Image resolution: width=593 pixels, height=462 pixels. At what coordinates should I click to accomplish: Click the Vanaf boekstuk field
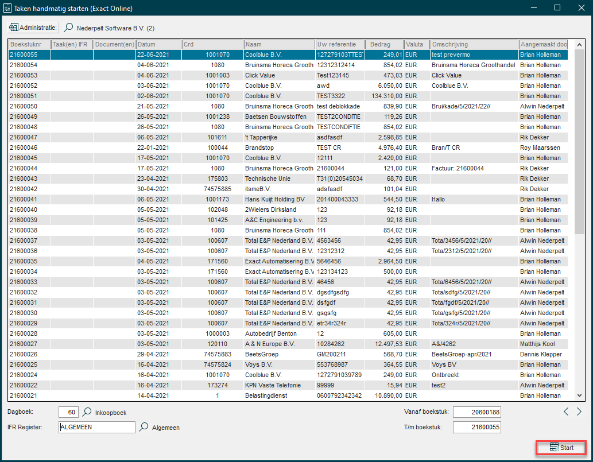tap(477, 412)
